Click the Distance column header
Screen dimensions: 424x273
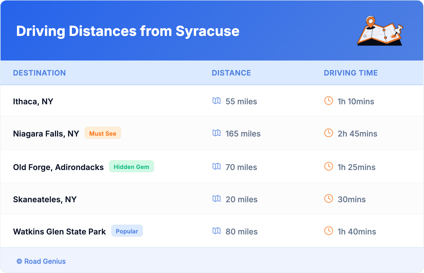[x=231, y=73]
